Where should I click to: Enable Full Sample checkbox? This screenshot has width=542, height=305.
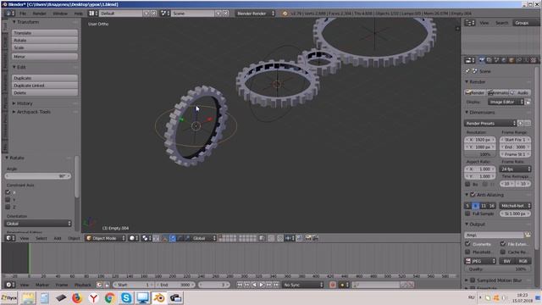click(467, 213)
